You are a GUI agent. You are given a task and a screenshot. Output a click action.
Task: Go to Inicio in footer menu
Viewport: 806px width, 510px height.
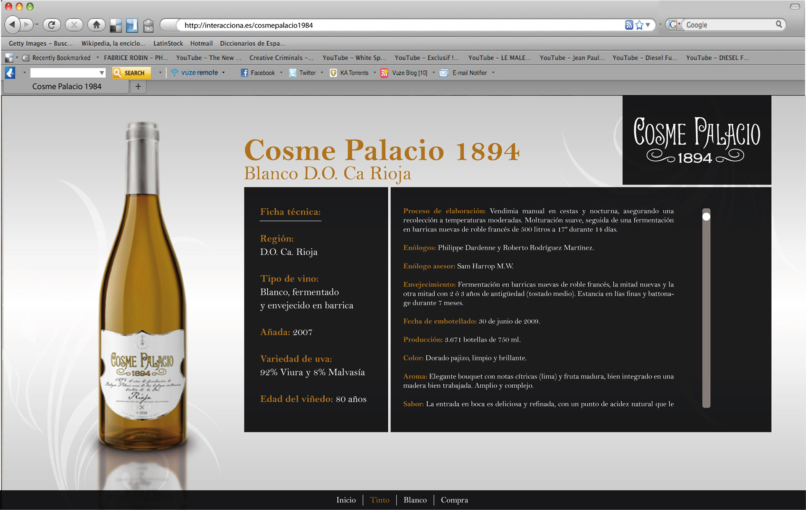346,500
